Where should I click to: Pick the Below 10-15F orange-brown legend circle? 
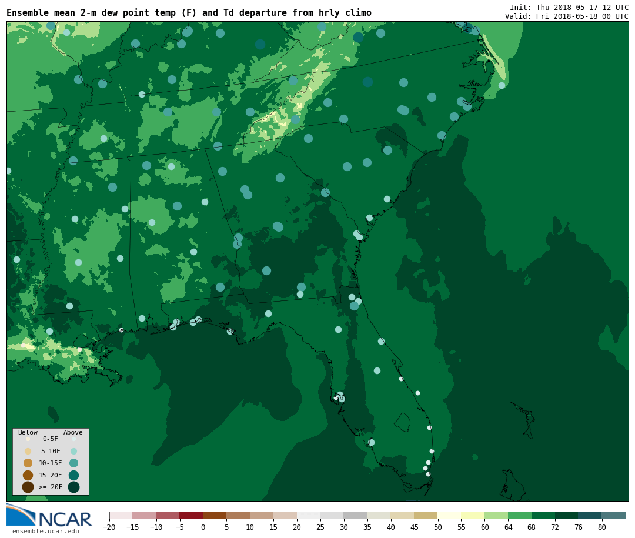pos(28,463)
